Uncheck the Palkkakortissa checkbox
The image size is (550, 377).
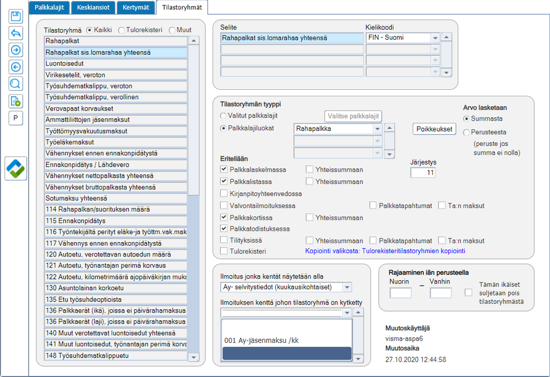point(224,217)
